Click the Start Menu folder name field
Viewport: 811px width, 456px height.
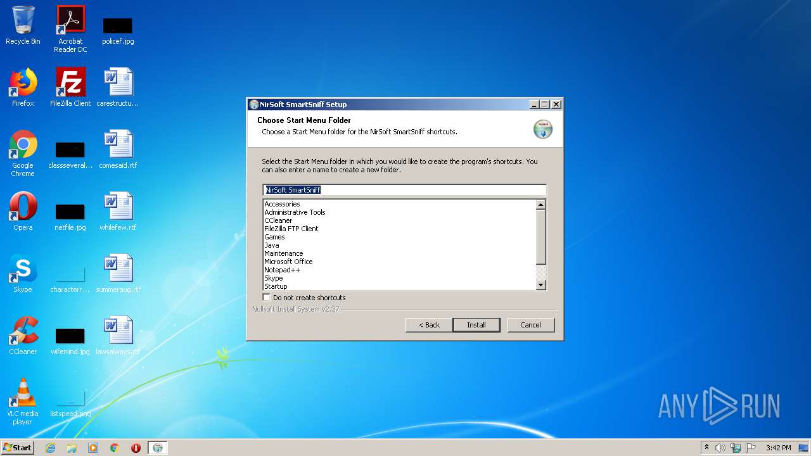pos(404,190)
